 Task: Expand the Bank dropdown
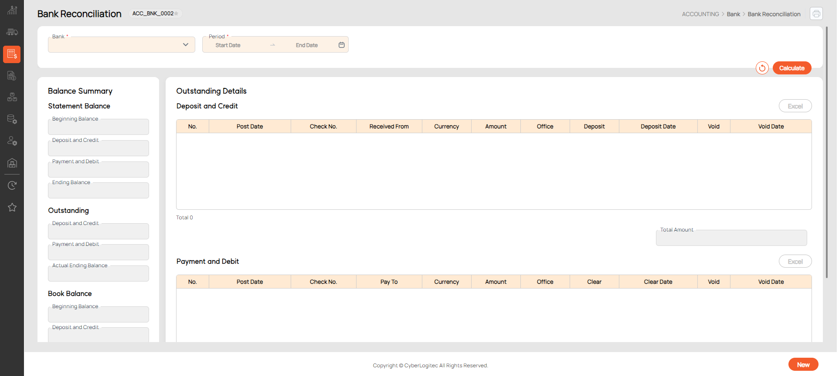pos(186,45)
